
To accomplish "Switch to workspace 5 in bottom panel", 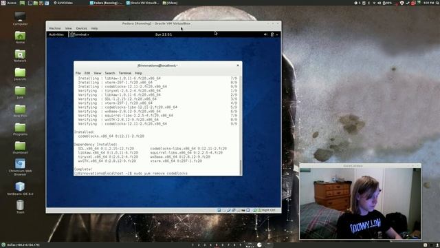I will pos(217,245).
